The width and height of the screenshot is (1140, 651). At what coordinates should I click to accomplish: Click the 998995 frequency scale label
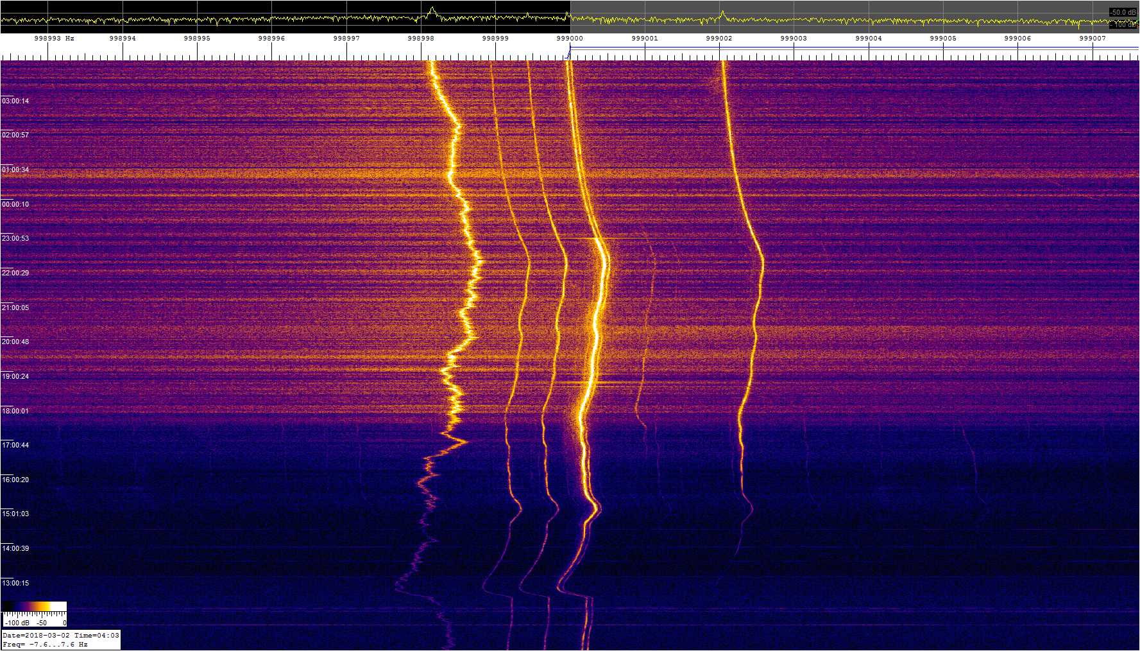tap(197, 39)
